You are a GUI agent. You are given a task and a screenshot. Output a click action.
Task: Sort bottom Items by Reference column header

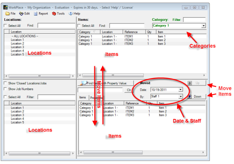point(135,103)
